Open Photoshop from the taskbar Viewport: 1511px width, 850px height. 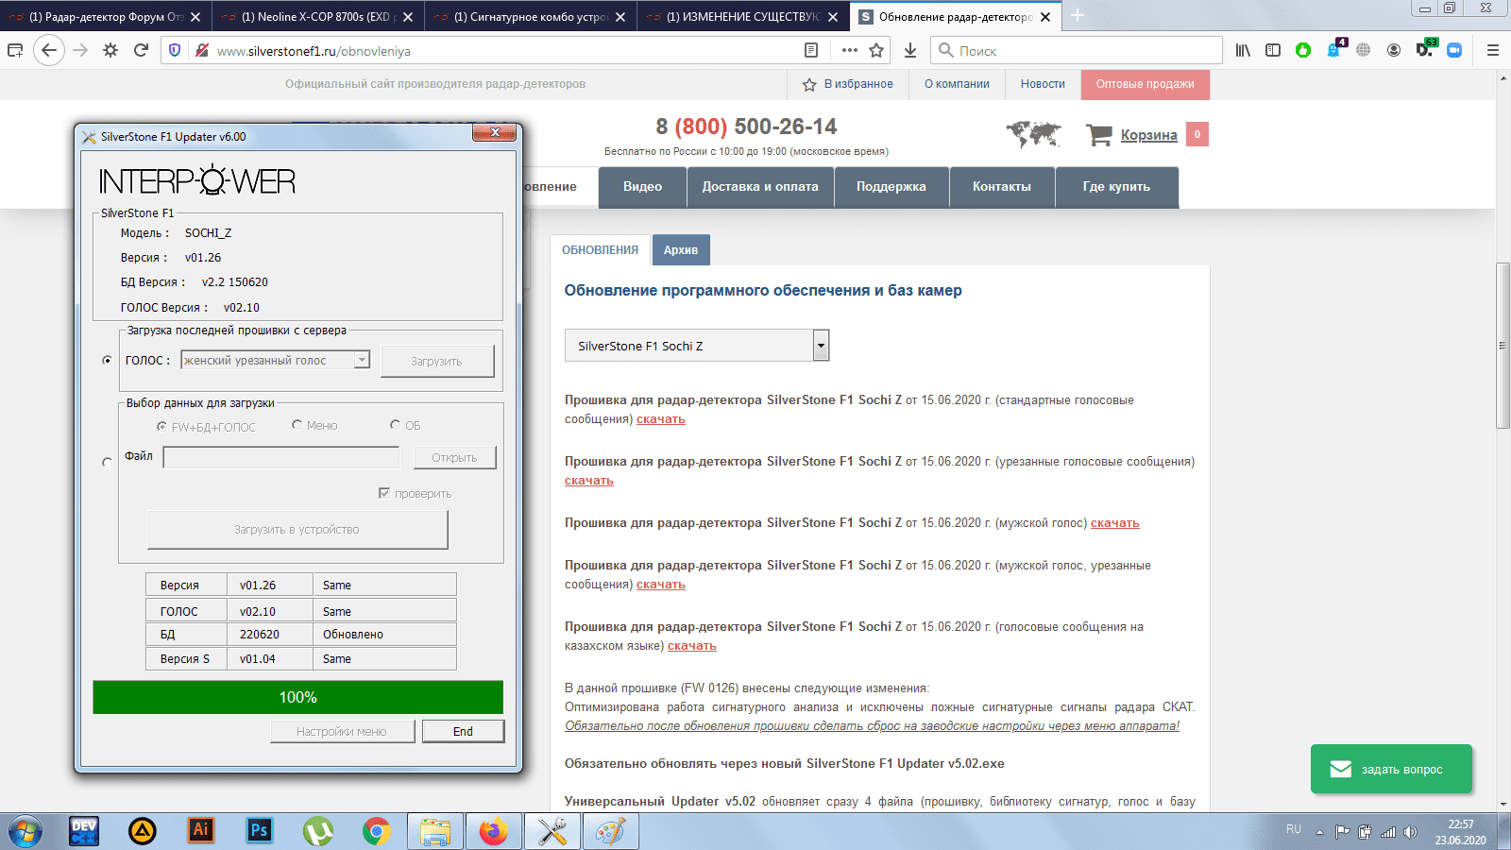tap(259, 831)
